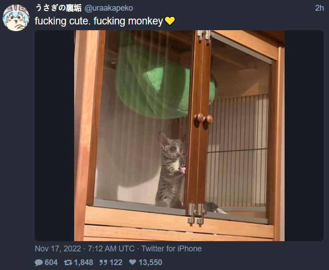Open the cabinet photo of the pet
Viewport: 329px width, 270px height.
click(x=179, y=135)
